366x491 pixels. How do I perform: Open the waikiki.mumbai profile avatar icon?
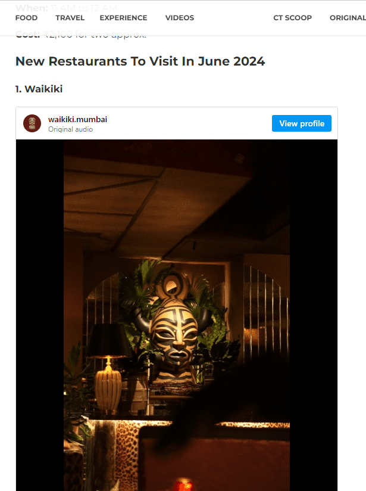click(x=32, y=123)
